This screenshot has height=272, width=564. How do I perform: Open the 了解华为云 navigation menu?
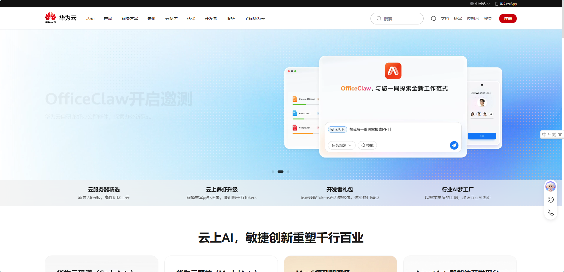(x=255, y=19)
